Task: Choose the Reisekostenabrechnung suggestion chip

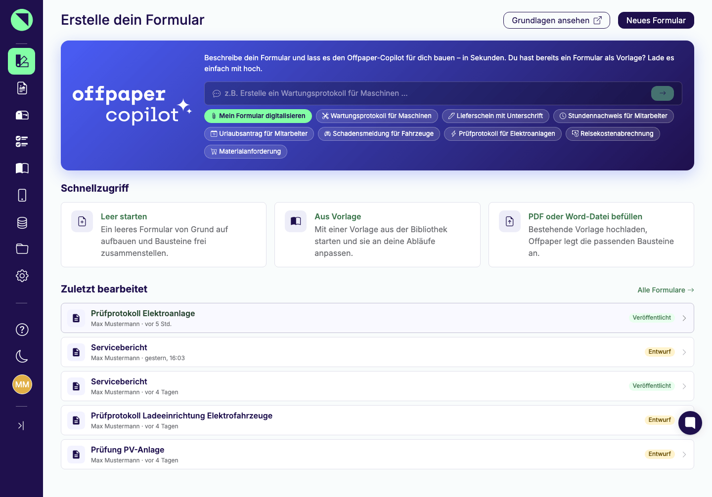Action: coord(613,134)
